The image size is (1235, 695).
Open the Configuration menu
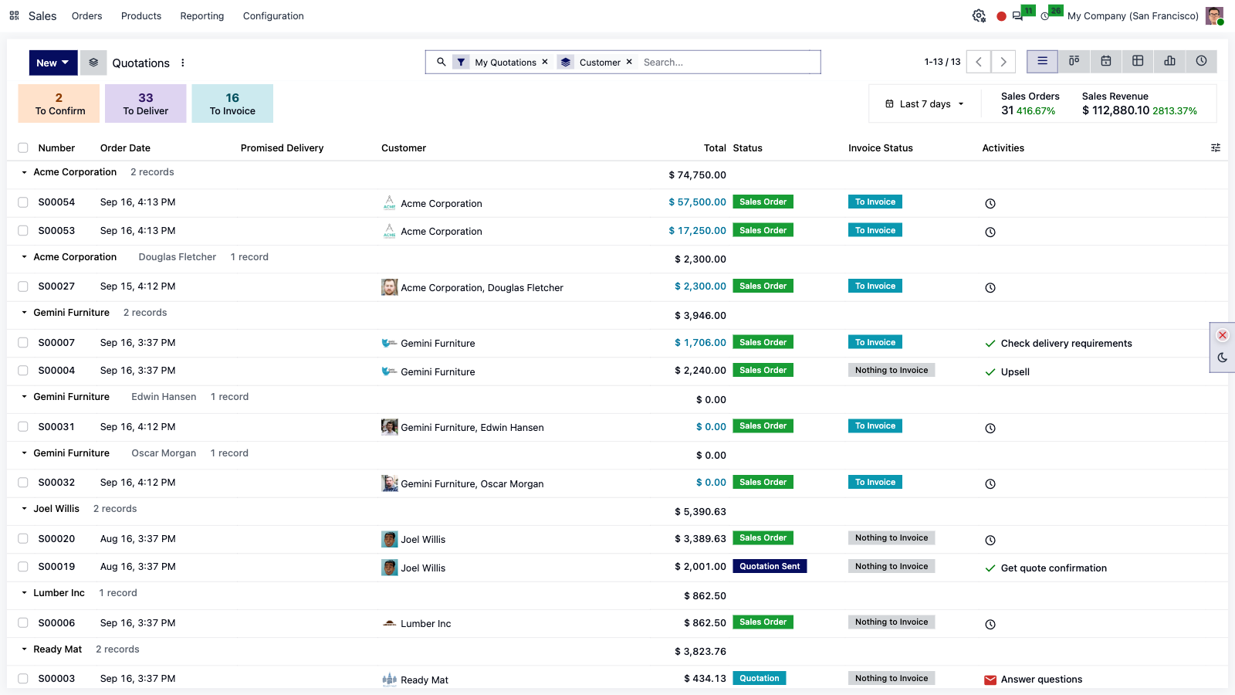click(273, 15)
